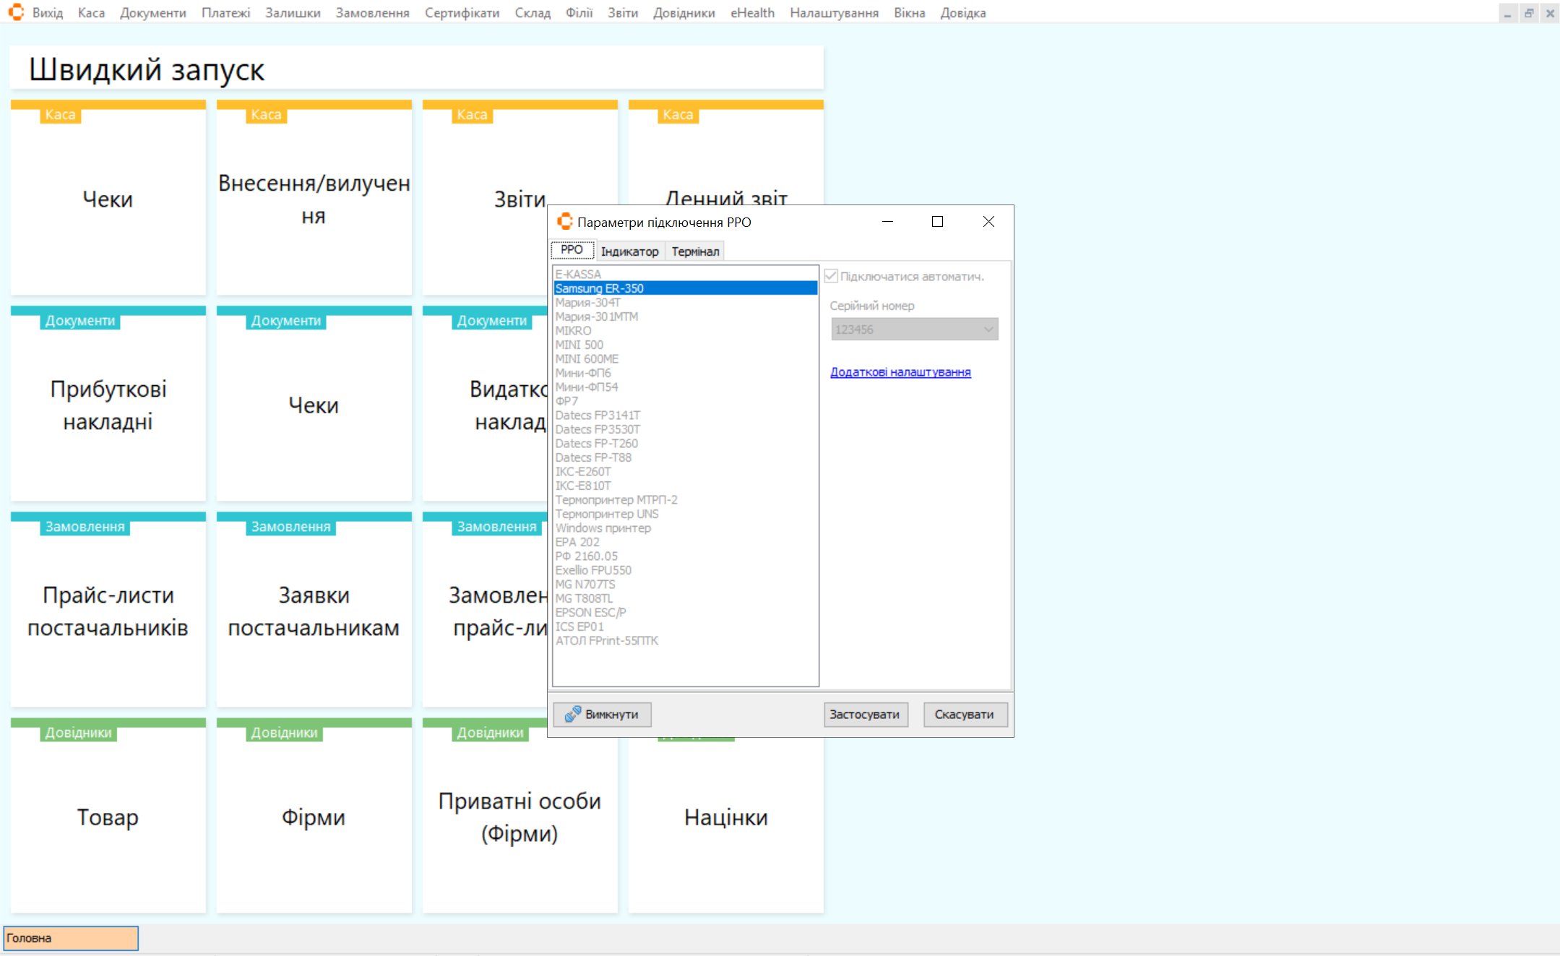The image size is (1560, 956).
Task: Switch to the Індикатор tab
Action: point(629,251)
